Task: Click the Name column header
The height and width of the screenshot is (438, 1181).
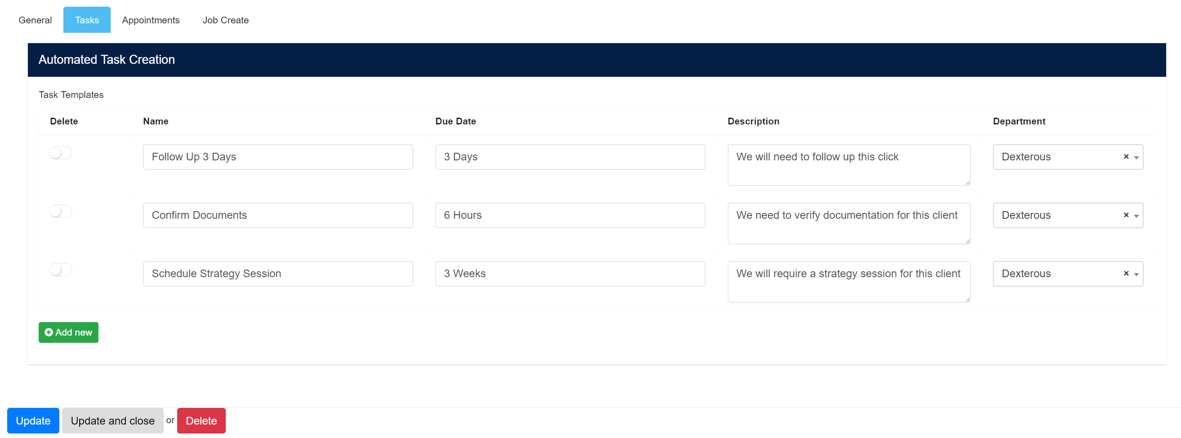Action: pyautogui.click(x=156, y=121)
